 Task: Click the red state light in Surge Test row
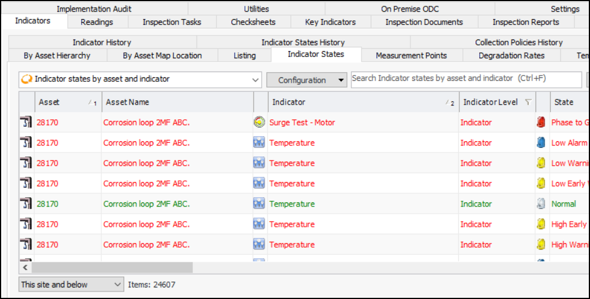point(540,123)
